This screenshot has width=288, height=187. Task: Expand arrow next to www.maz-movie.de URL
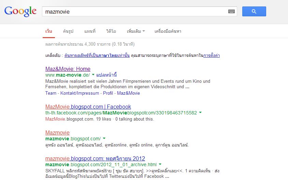[93, 75]
